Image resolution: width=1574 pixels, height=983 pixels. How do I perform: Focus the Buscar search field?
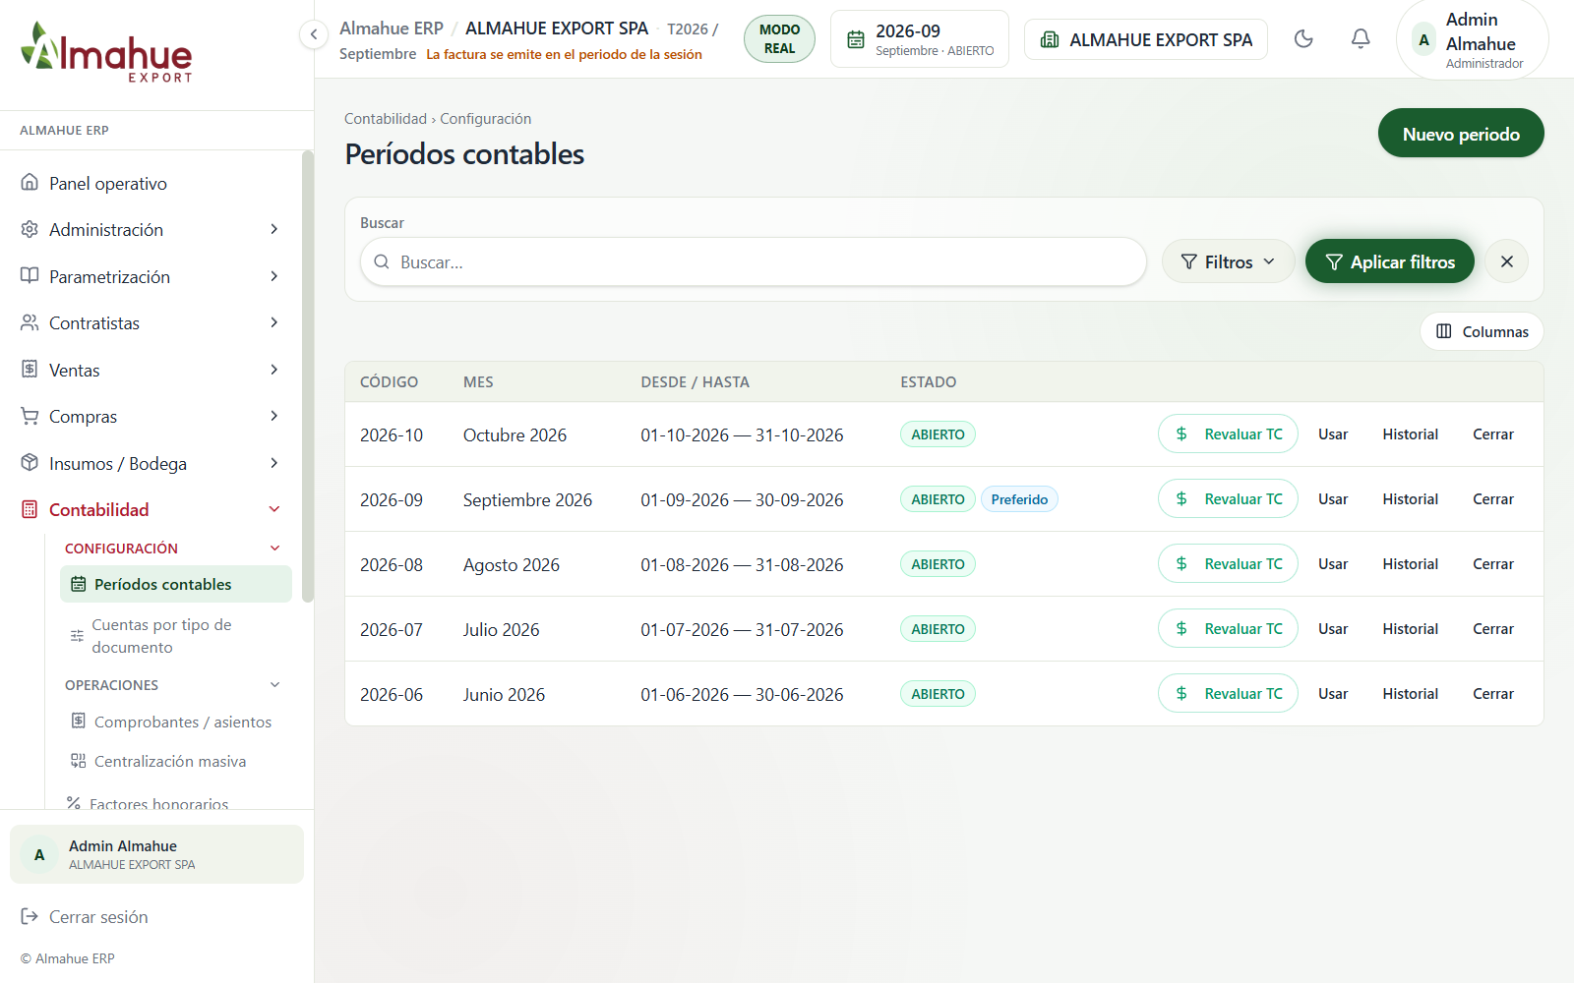coord(753,261)
